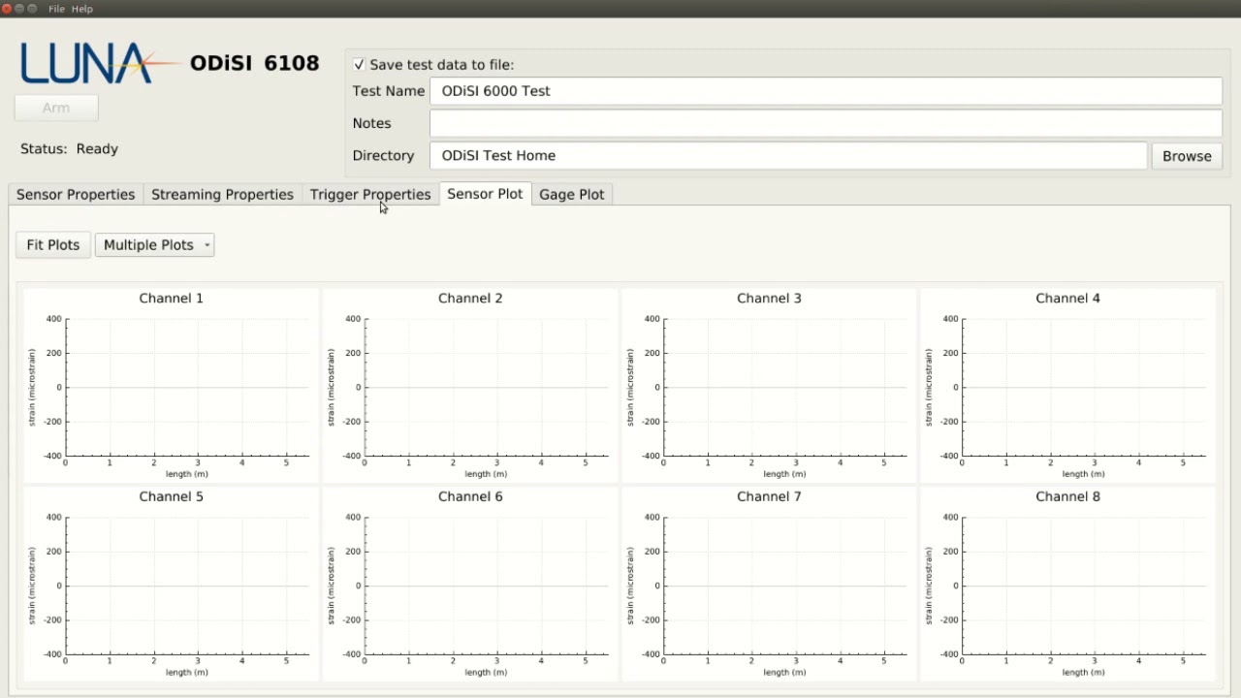The width and height of the screenshot is (1241, 698).
Task: Click the "Status: Ready" text
Action: (70, 149)
